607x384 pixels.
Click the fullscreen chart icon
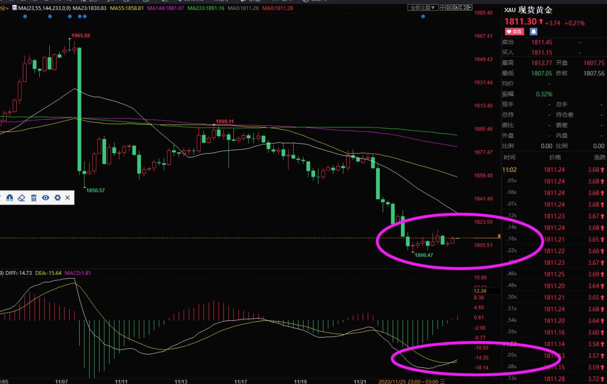[462, 8]
